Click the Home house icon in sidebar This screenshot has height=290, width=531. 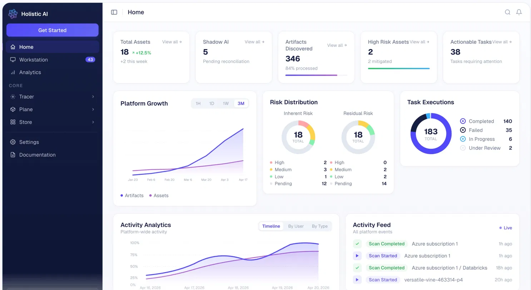click(x=13, y=47)
